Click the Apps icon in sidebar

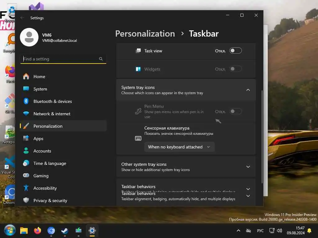pyautogui.click(x=26, y=138)
